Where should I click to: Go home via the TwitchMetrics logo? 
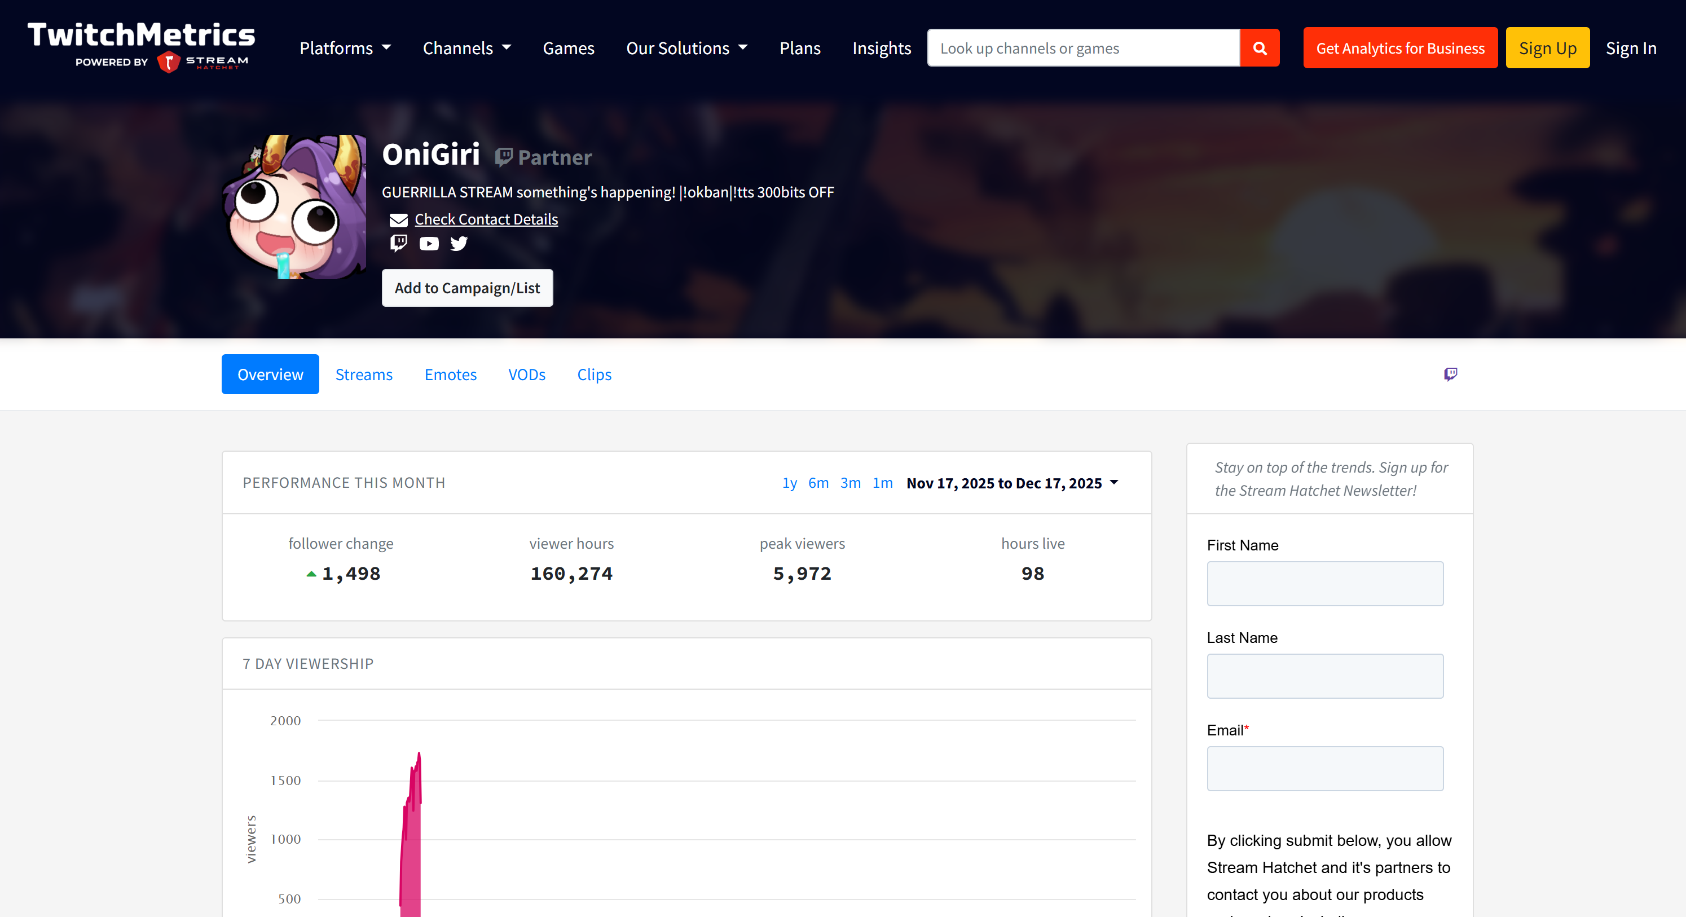click(142, 45)
